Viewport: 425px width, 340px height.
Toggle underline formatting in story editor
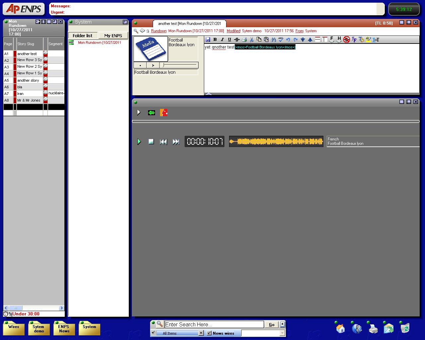[229, 40]
